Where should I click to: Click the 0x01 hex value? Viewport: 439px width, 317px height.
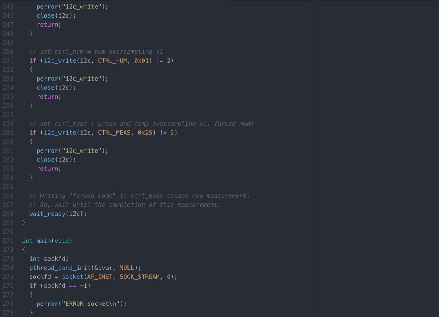coord(142,61)
